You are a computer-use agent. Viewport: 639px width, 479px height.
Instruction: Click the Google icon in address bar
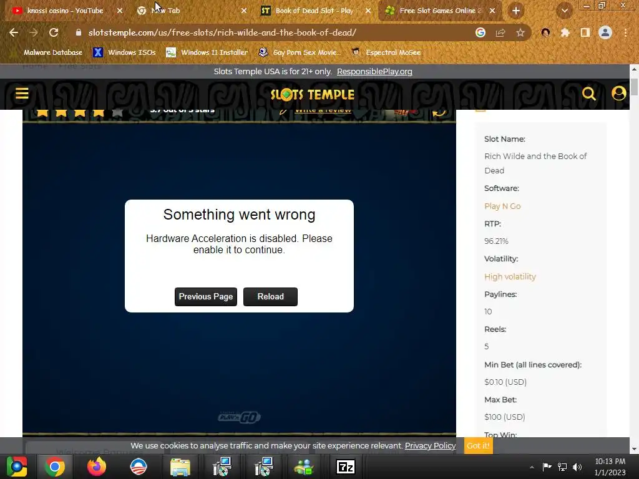click(x=480, y=32)
